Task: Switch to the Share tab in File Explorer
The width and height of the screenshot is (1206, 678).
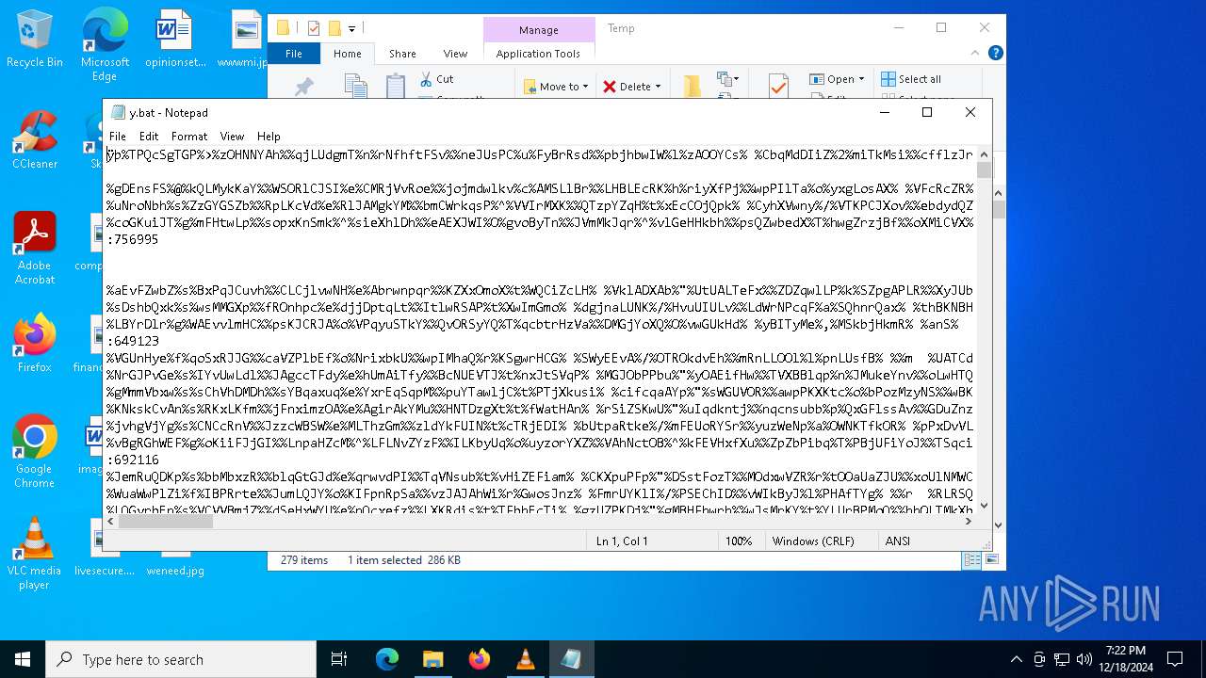Action: [402, 54]
